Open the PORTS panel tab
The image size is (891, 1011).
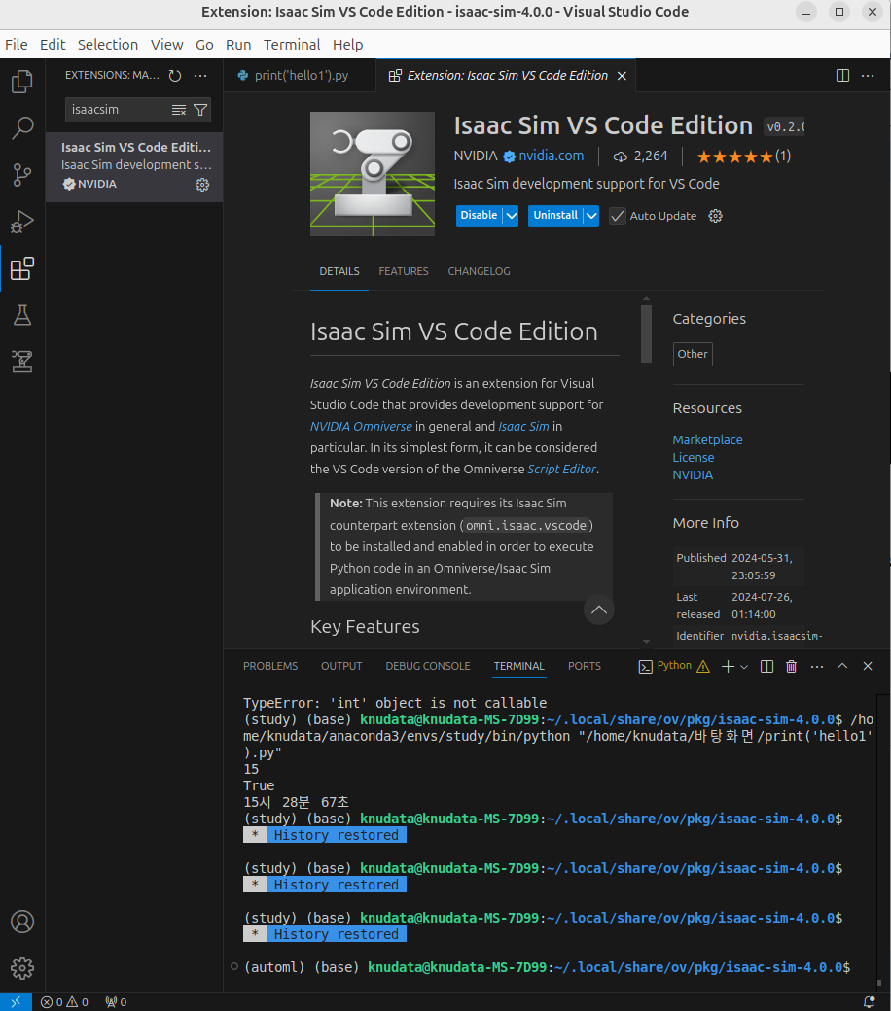(585, 666)
